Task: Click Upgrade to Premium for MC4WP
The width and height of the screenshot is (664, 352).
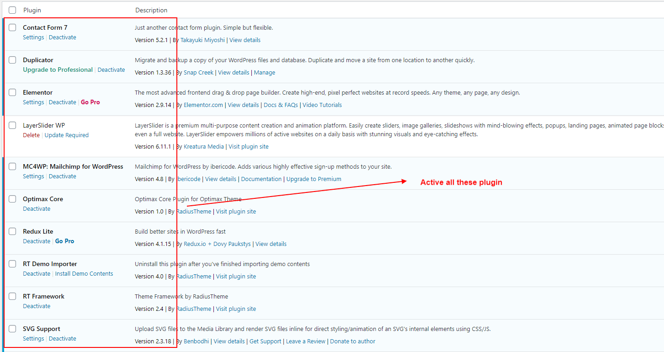Action: pyautogui.click(x=314, y=179)
